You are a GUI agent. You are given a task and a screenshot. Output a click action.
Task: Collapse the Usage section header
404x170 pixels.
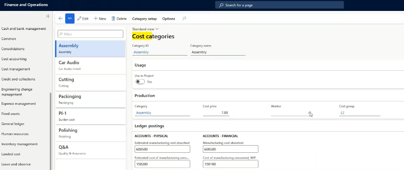click(x=268, y=65)
